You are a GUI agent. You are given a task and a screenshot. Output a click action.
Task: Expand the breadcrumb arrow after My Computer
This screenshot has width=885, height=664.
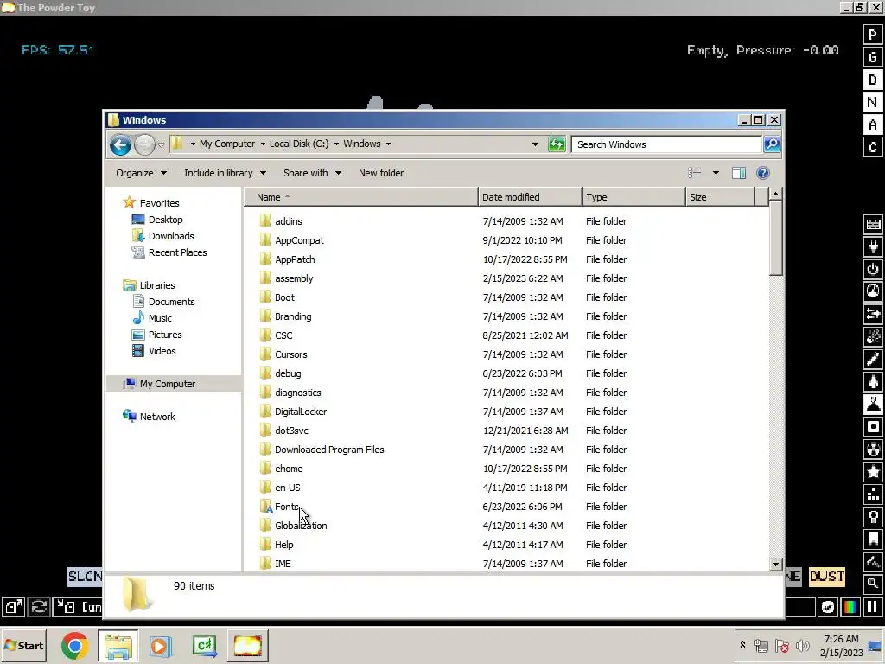pyautogui.click(x=263, y=144)
